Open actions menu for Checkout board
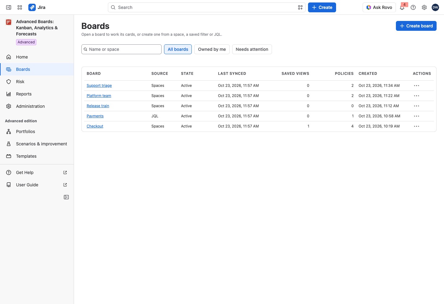The height and width of the screenshot is (304, 444). tap(417, 126)
